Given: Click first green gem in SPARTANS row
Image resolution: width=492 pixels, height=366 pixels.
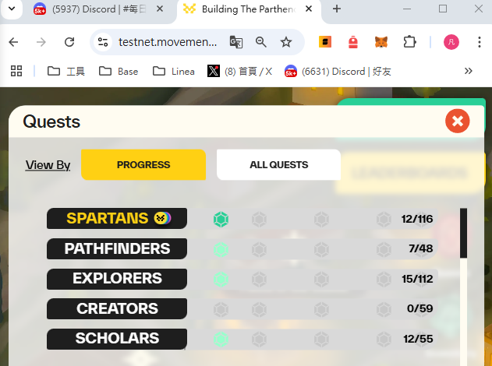Looking at the screenshot, I should (x=221, y=220).
